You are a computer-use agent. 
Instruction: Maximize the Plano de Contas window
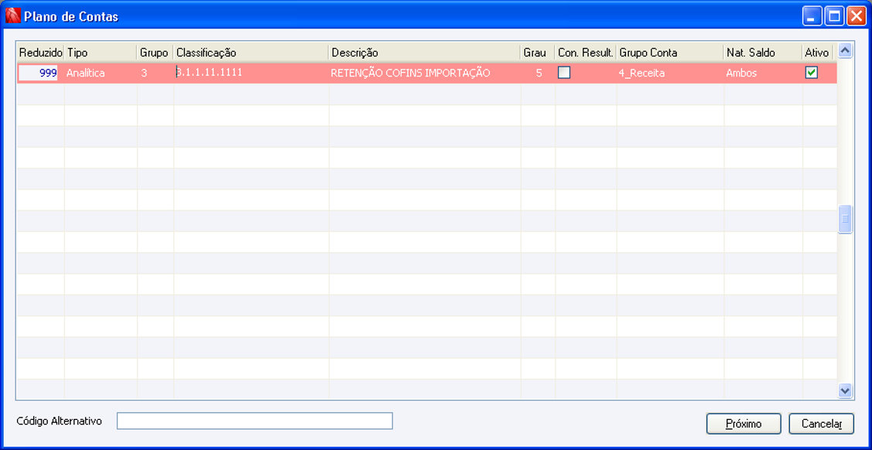click(x=833, y=16)
